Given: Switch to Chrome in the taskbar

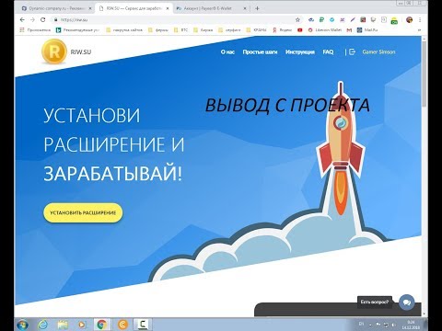Looking at the screenshot, I should (102, 325).
